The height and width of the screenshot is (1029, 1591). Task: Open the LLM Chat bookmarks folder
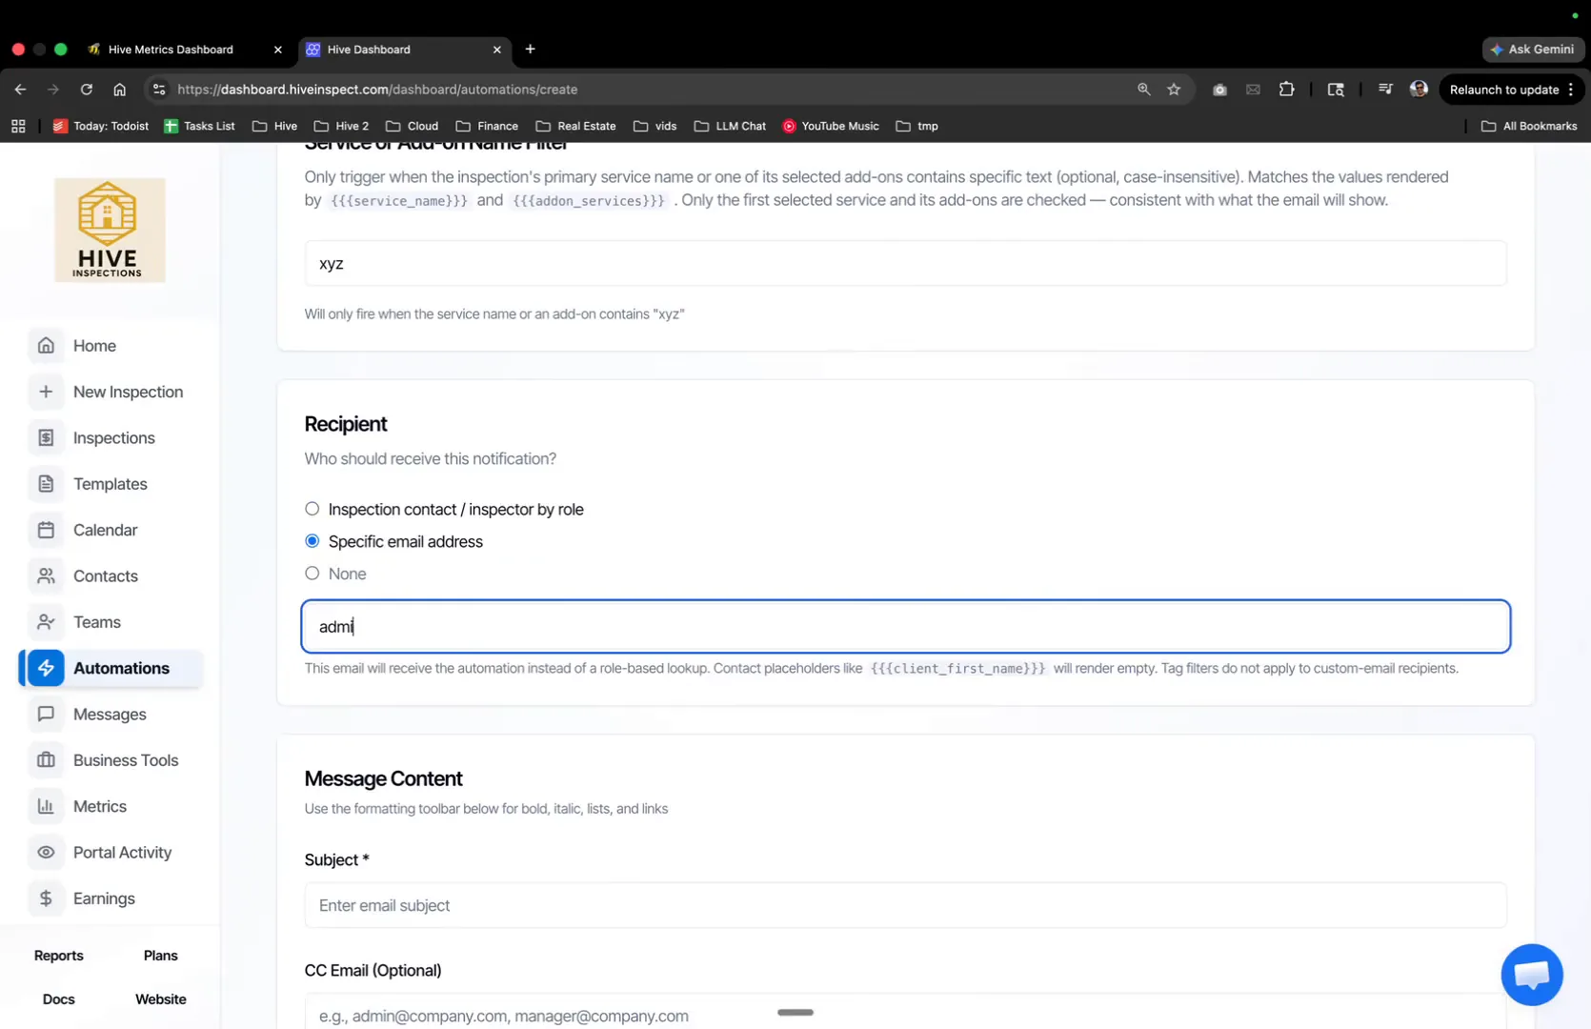pos(730,126)
